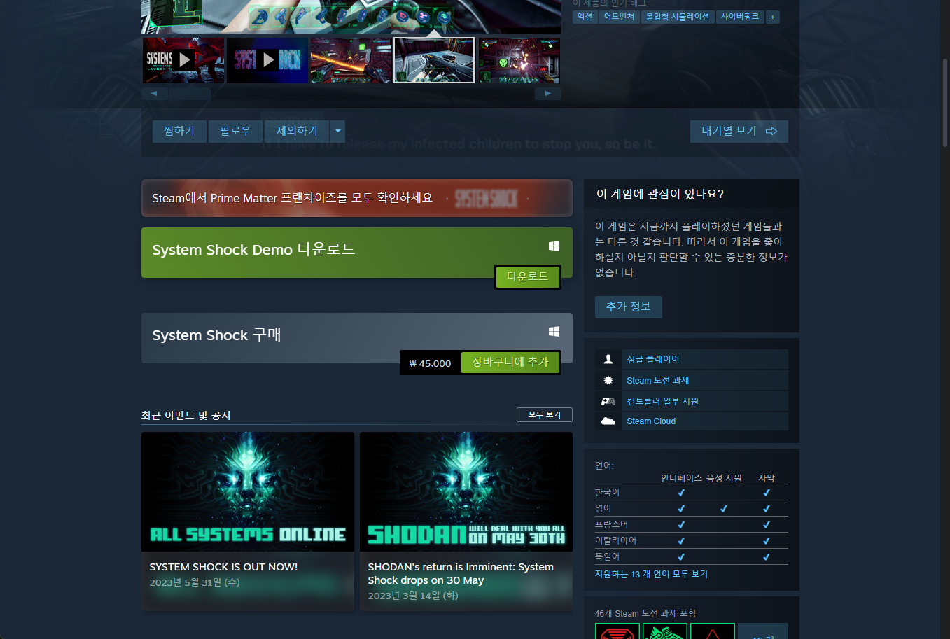The image size is (950, 639).
Task: Click the left arrow of thumbnail strip
Action: pos(154,93)
